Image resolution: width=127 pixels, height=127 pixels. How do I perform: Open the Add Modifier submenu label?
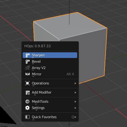42,92
